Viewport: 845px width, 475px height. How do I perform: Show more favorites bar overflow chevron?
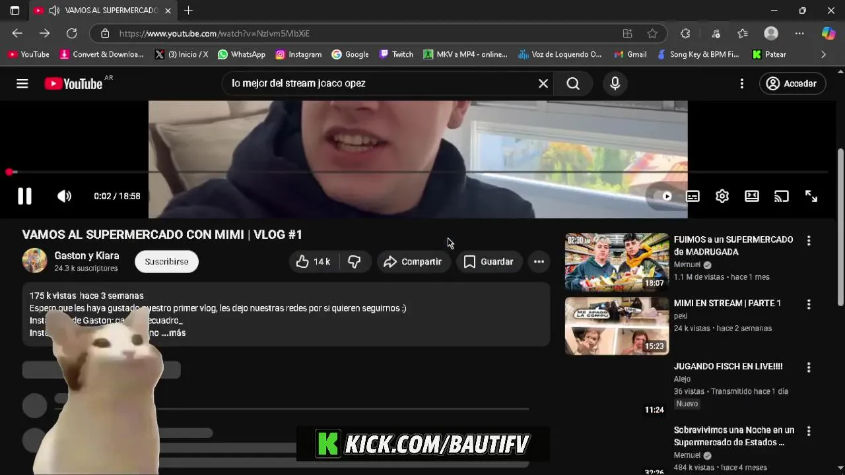(x=823, y=55)
